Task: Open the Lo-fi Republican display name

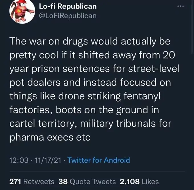Action: [68, 6]
